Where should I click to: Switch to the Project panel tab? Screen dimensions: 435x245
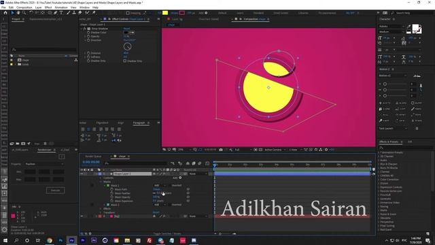16,19
